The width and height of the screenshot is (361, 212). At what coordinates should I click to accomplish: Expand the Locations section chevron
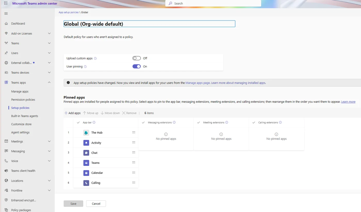[x=49, y=181]
